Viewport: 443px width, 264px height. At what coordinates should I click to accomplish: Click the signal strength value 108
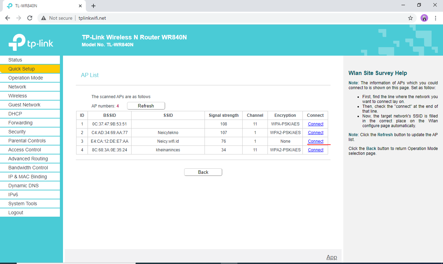[224, 124]
